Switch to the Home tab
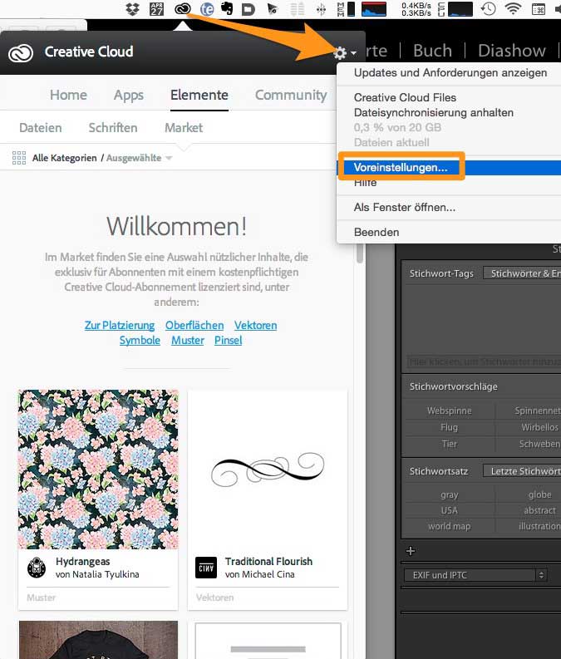This screenshot has width=561, height=659. coord(68,95)
